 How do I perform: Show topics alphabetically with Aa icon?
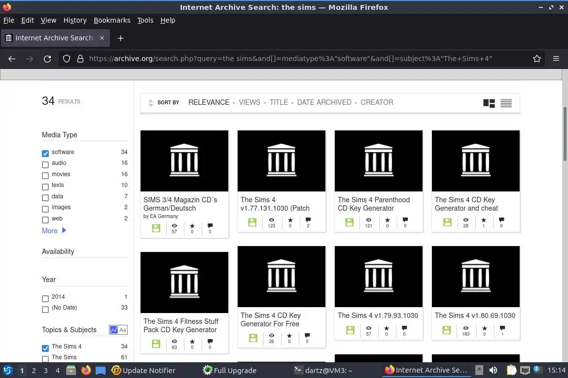pos(123,330)
